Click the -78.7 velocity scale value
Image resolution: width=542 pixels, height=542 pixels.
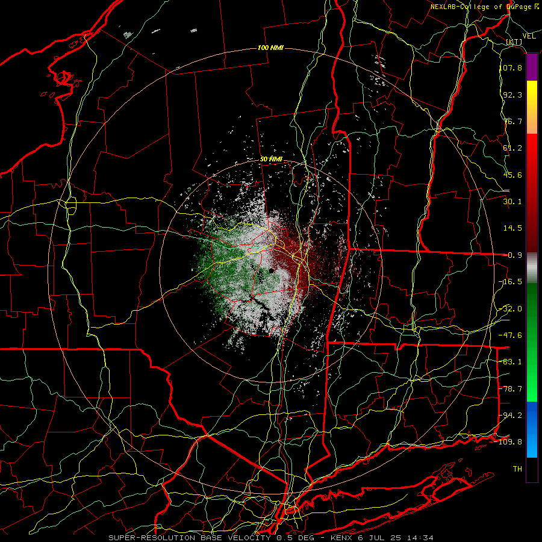coord(511,388)
